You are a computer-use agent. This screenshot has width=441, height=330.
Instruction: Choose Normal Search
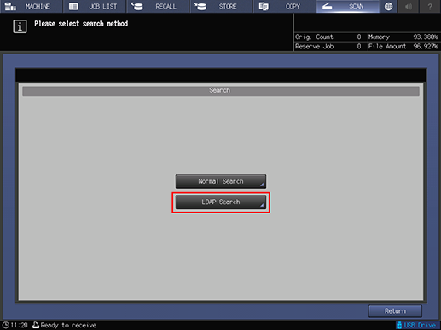(x=221, y=181)
